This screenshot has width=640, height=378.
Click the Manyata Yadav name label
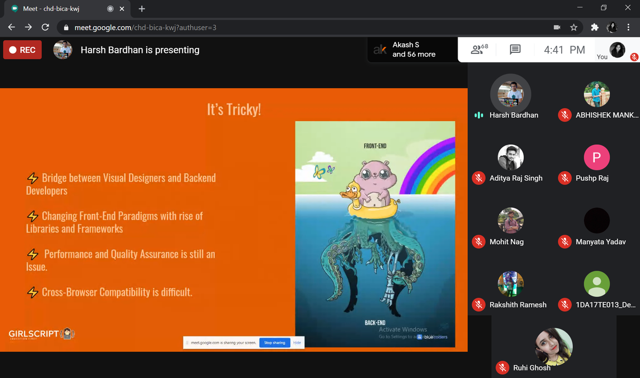coord(601,242)
